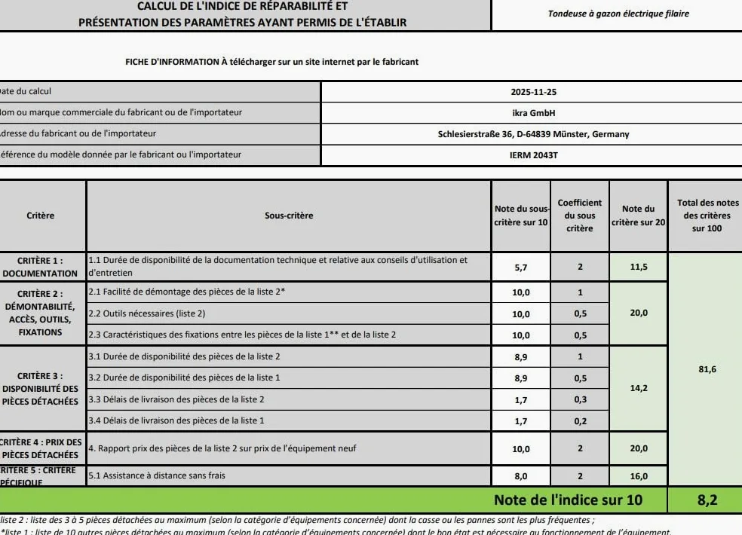Select the model reference IERM 2043T
This screenshot has height=535, width=742.
(533, 155)
